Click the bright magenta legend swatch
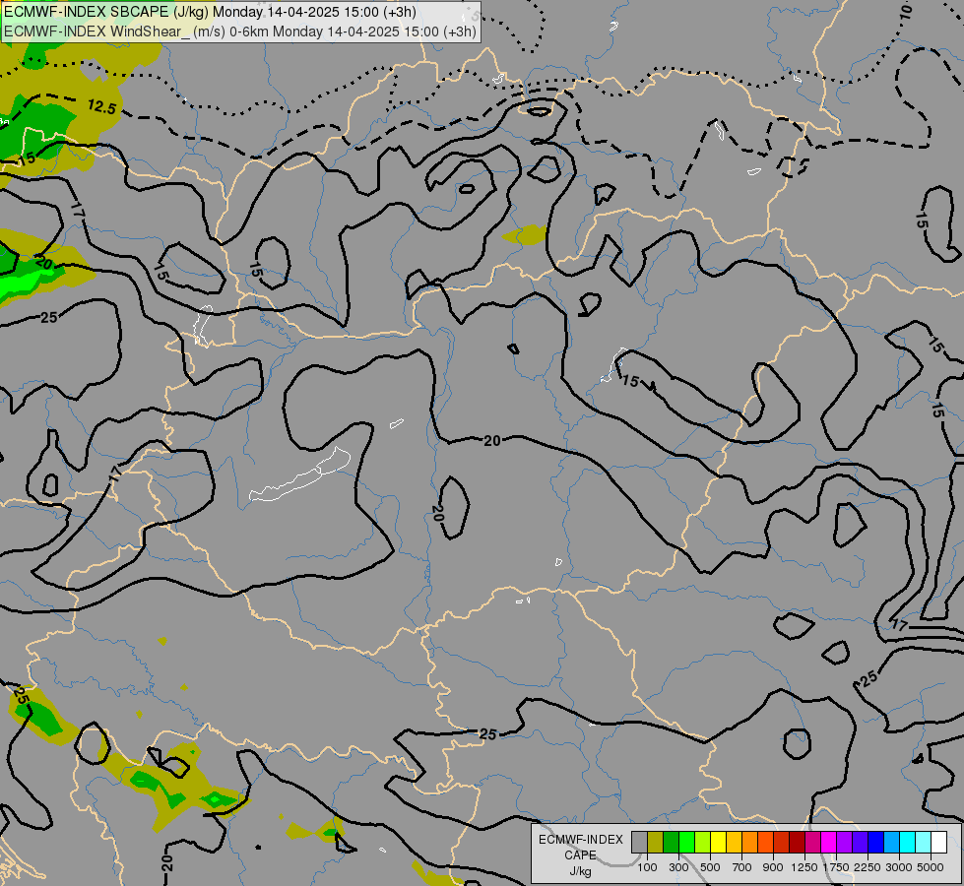The width and height of the screenshot is (964, 886). coord(829,843)
